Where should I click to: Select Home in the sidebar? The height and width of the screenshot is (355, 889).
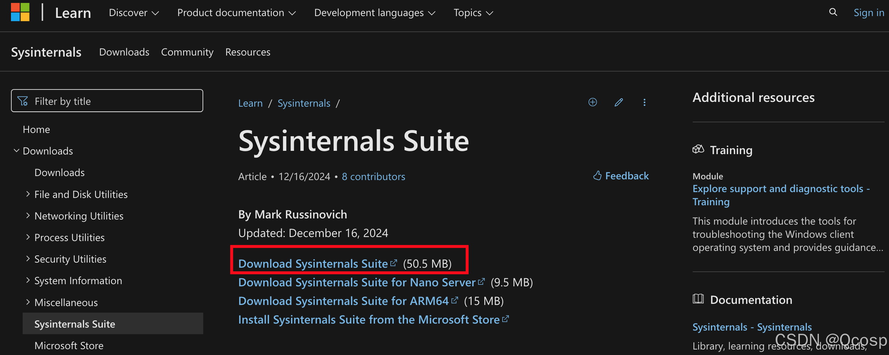coord(36,129)
